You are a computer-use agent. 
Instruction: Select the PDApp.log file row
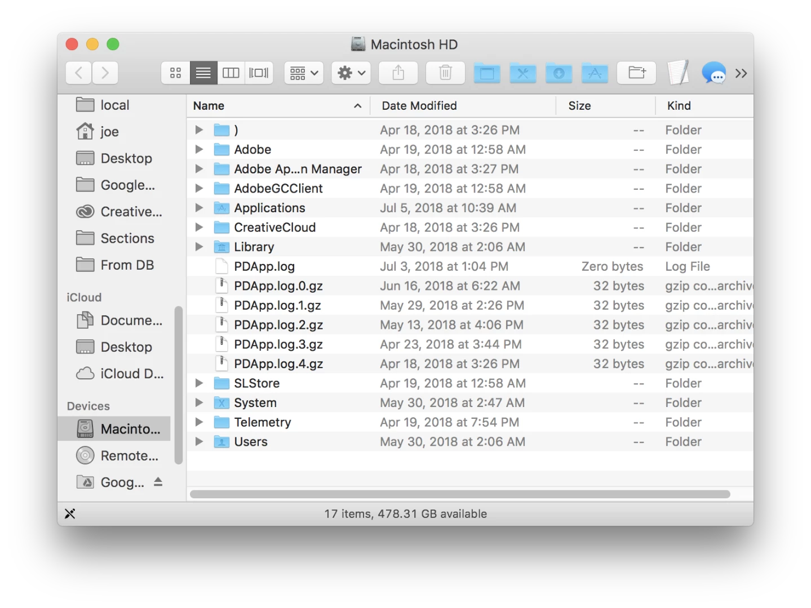pos(470,266)
